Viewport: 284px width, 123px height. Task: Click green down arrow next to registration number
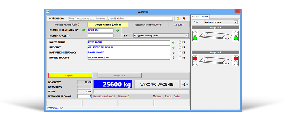pos(118,30)
